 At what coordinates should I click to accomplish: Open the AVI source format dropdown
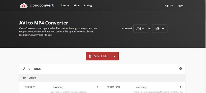pyautogui.click(x=140, y=29)
